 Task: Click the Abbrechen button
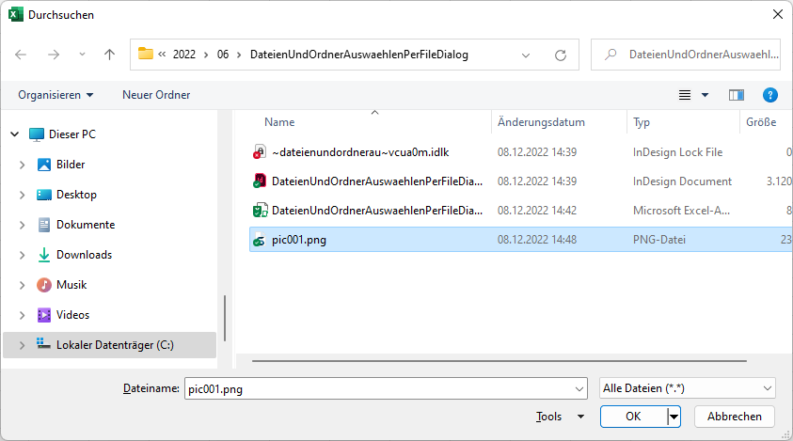pyautogui.click(x=734, y=416)
